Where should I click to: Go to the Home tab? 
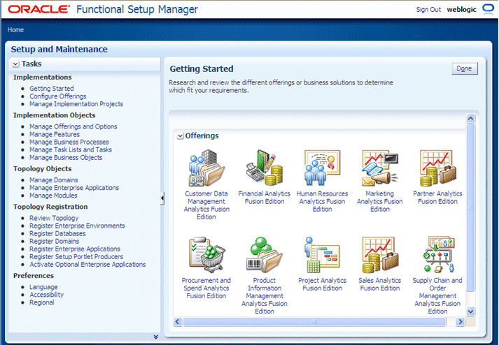(x=15, y=30)
